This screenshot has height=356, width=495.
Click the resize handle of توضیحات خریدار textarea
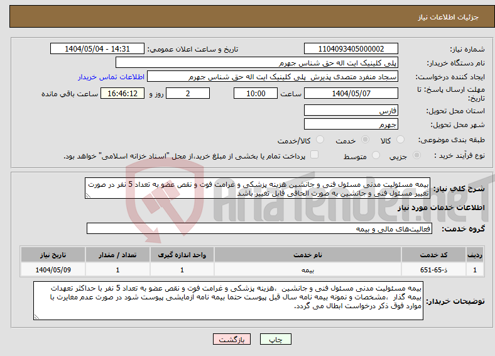(36, 317)
